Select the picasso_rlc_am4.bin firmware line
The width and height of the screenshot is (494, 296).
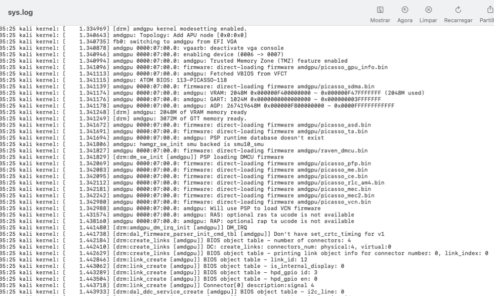coord(192,182)
